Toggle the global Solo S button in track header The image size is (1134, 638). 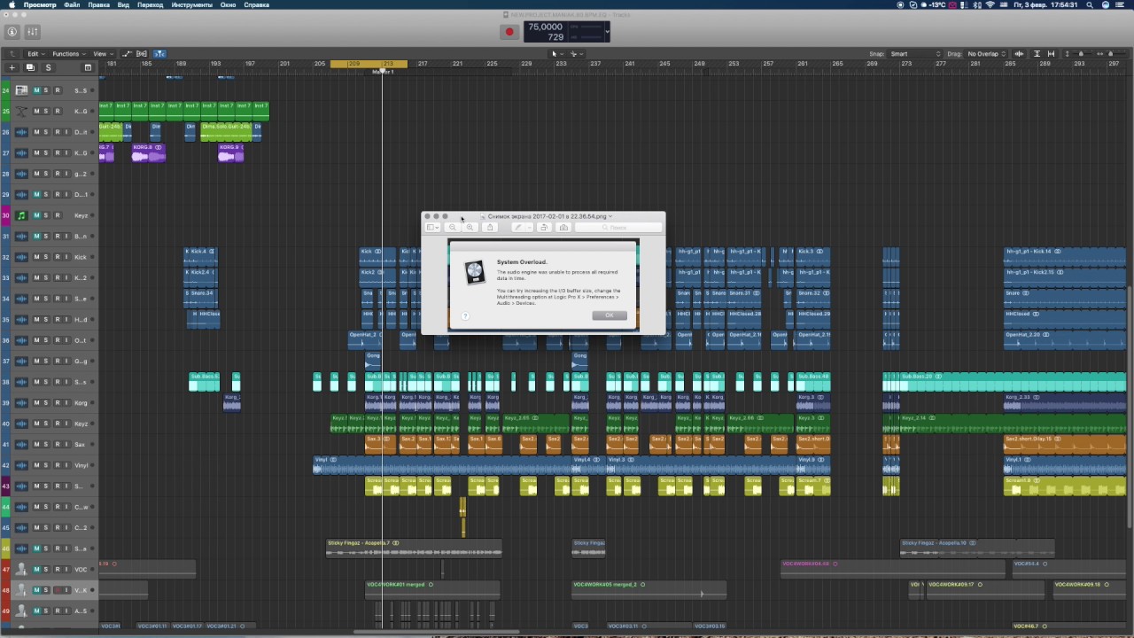click(48, 67)
